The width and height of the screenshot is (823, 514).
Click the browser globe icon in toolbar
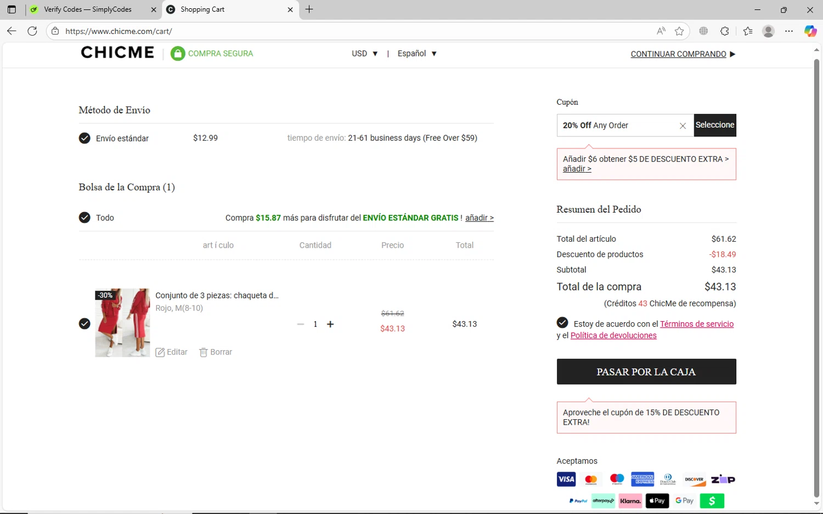(703, 31)
